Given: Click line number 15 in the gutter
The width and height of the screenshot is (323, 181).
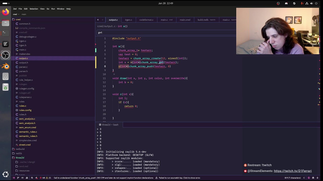Looking at the screenshot, I should click(104, 94).
